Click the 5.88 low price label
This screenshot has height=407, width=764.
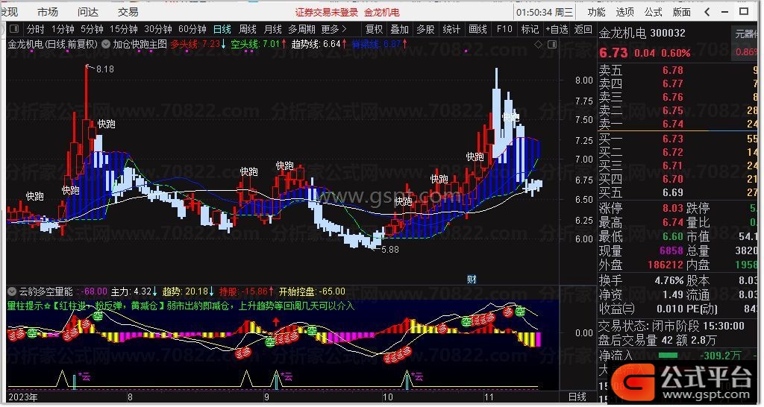click(x=389, y=249)
